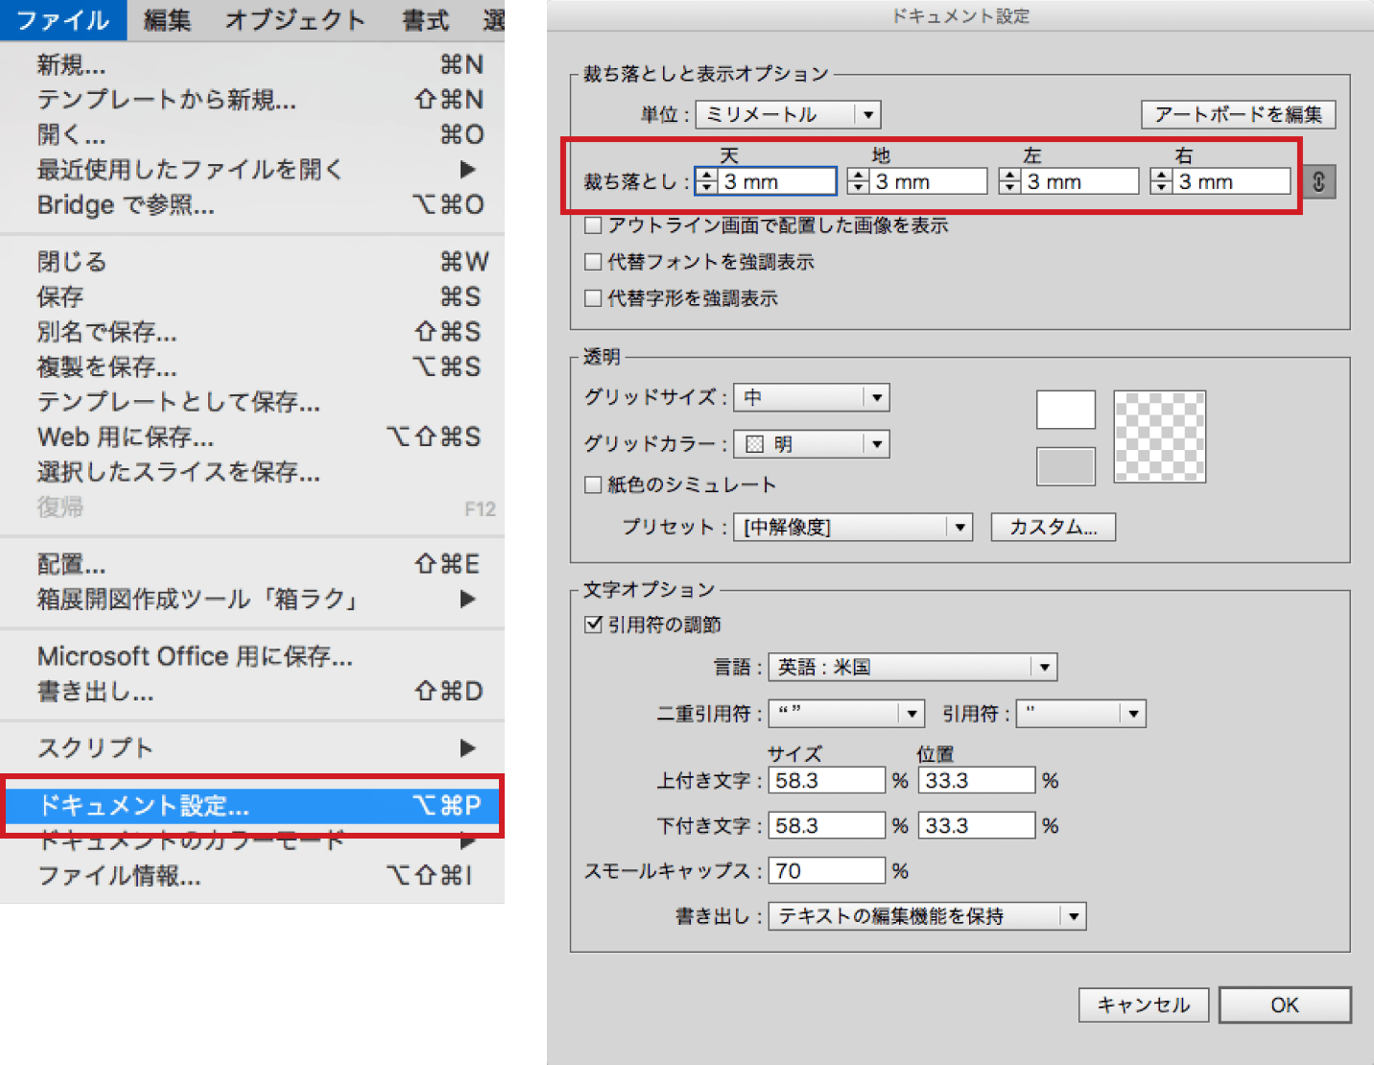Expand the 言語 英語:米国 dropdown
The image size is (1374, 1065).
[912, 667]
